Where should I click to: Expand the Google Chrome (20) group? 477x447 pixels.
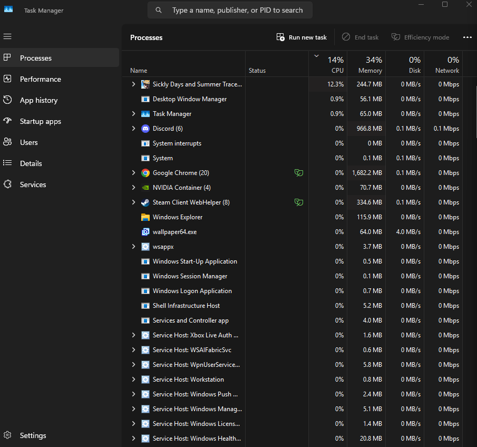coord(133,173)
